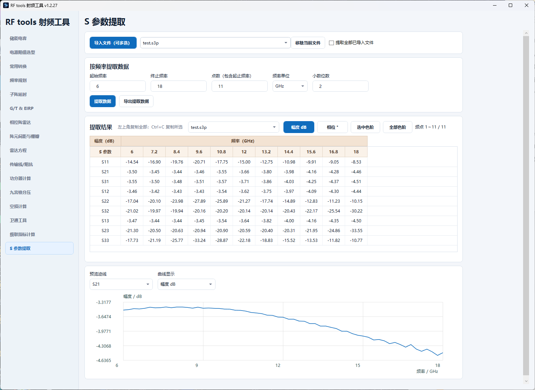Select the S22 row label

(105, 201)
